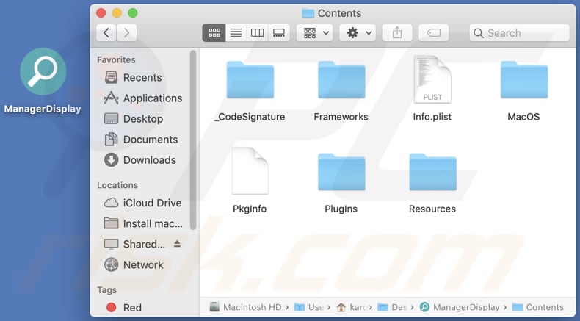
Task: Focus the Search field
Action: coord(519,33)
